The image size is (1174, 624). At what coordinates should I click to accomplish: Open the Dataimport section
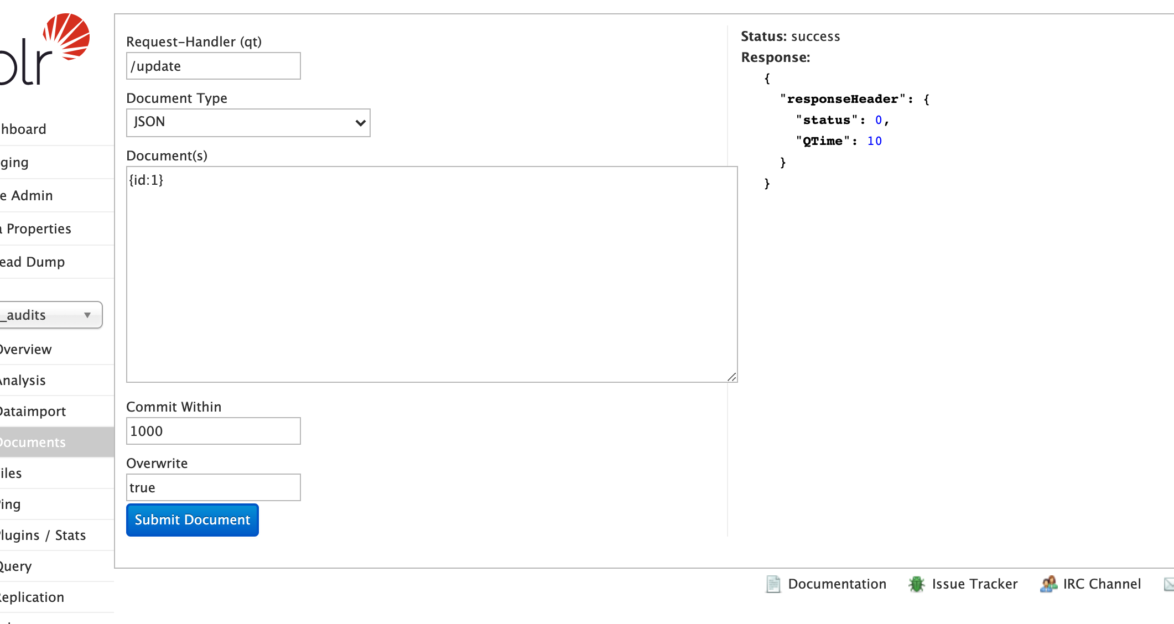[33, 411]
